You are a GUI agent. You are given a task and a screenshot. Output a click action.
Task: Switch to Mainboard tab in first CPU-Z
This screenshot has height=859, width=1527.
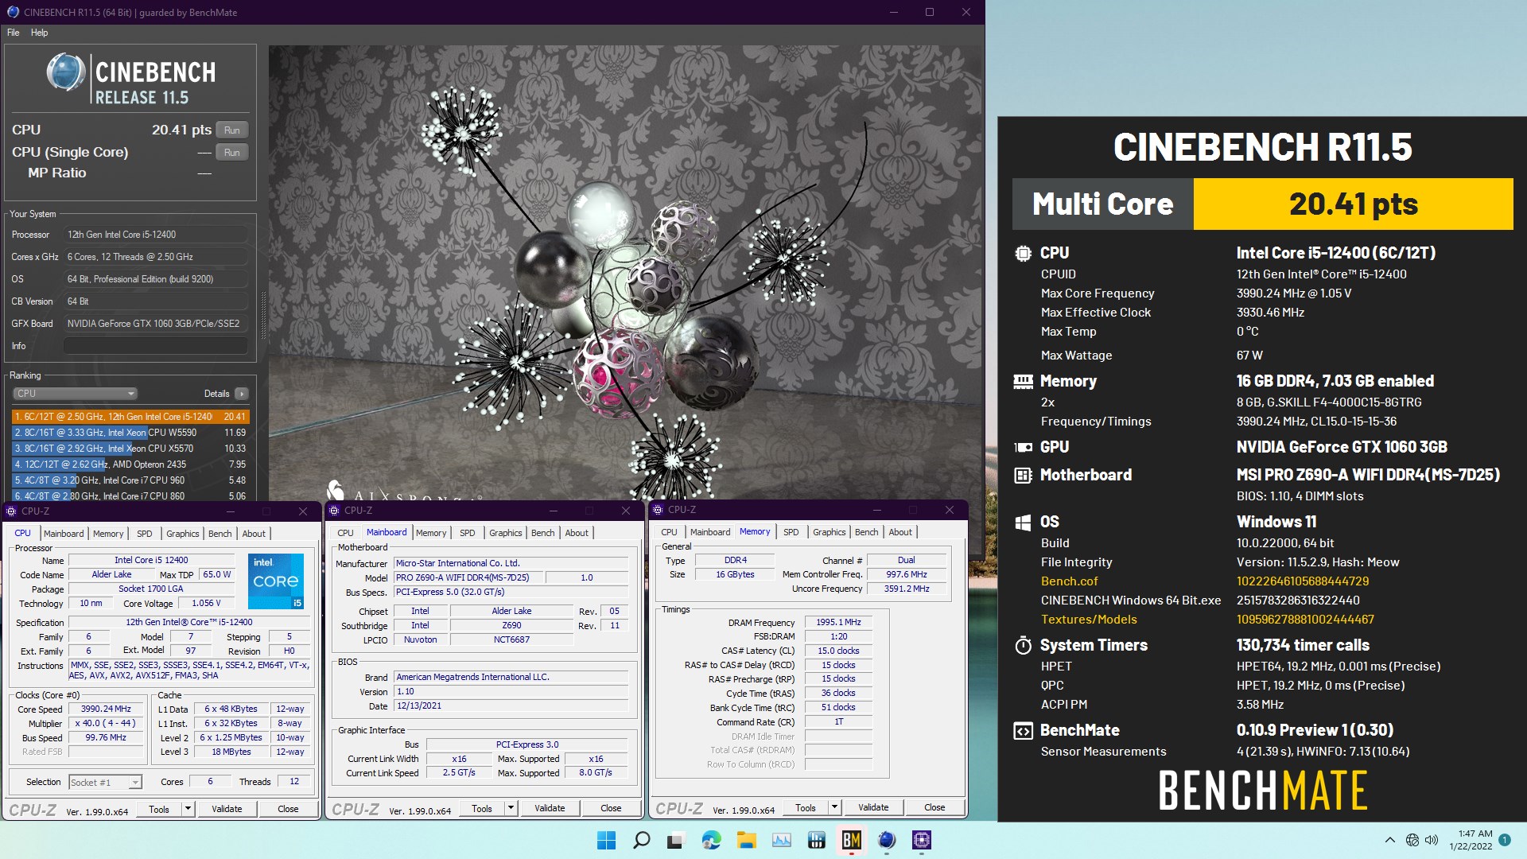[x=64, y=534]
